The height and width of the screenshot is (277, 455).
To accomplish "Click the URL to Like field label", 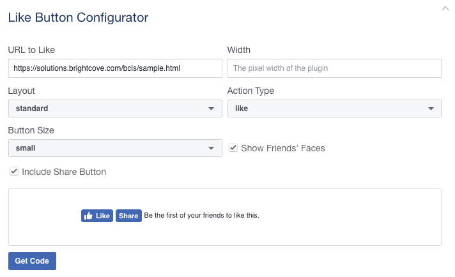I will click(36, 50).
